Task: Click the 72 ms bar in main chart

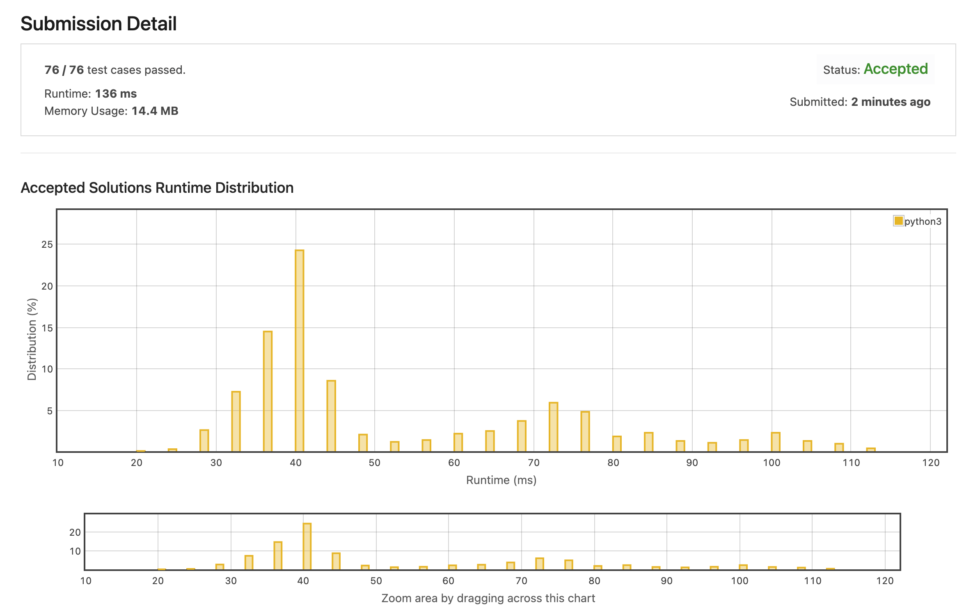Action: [x=553, y=427]
